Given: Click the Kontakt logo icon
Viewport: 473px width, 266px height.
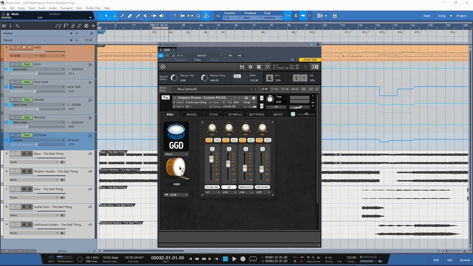Looking at the screenshot, I should click(x=163, y=67).
